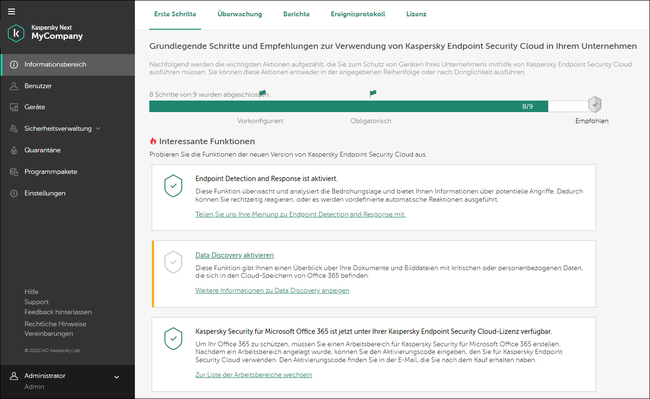
Task: Expand the Administrator account dropdown arrow
Action: [117, 377]
